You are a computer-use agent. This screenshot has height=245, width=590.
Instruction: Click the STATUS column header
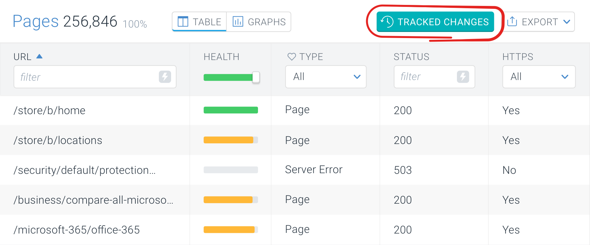[411, 57]
